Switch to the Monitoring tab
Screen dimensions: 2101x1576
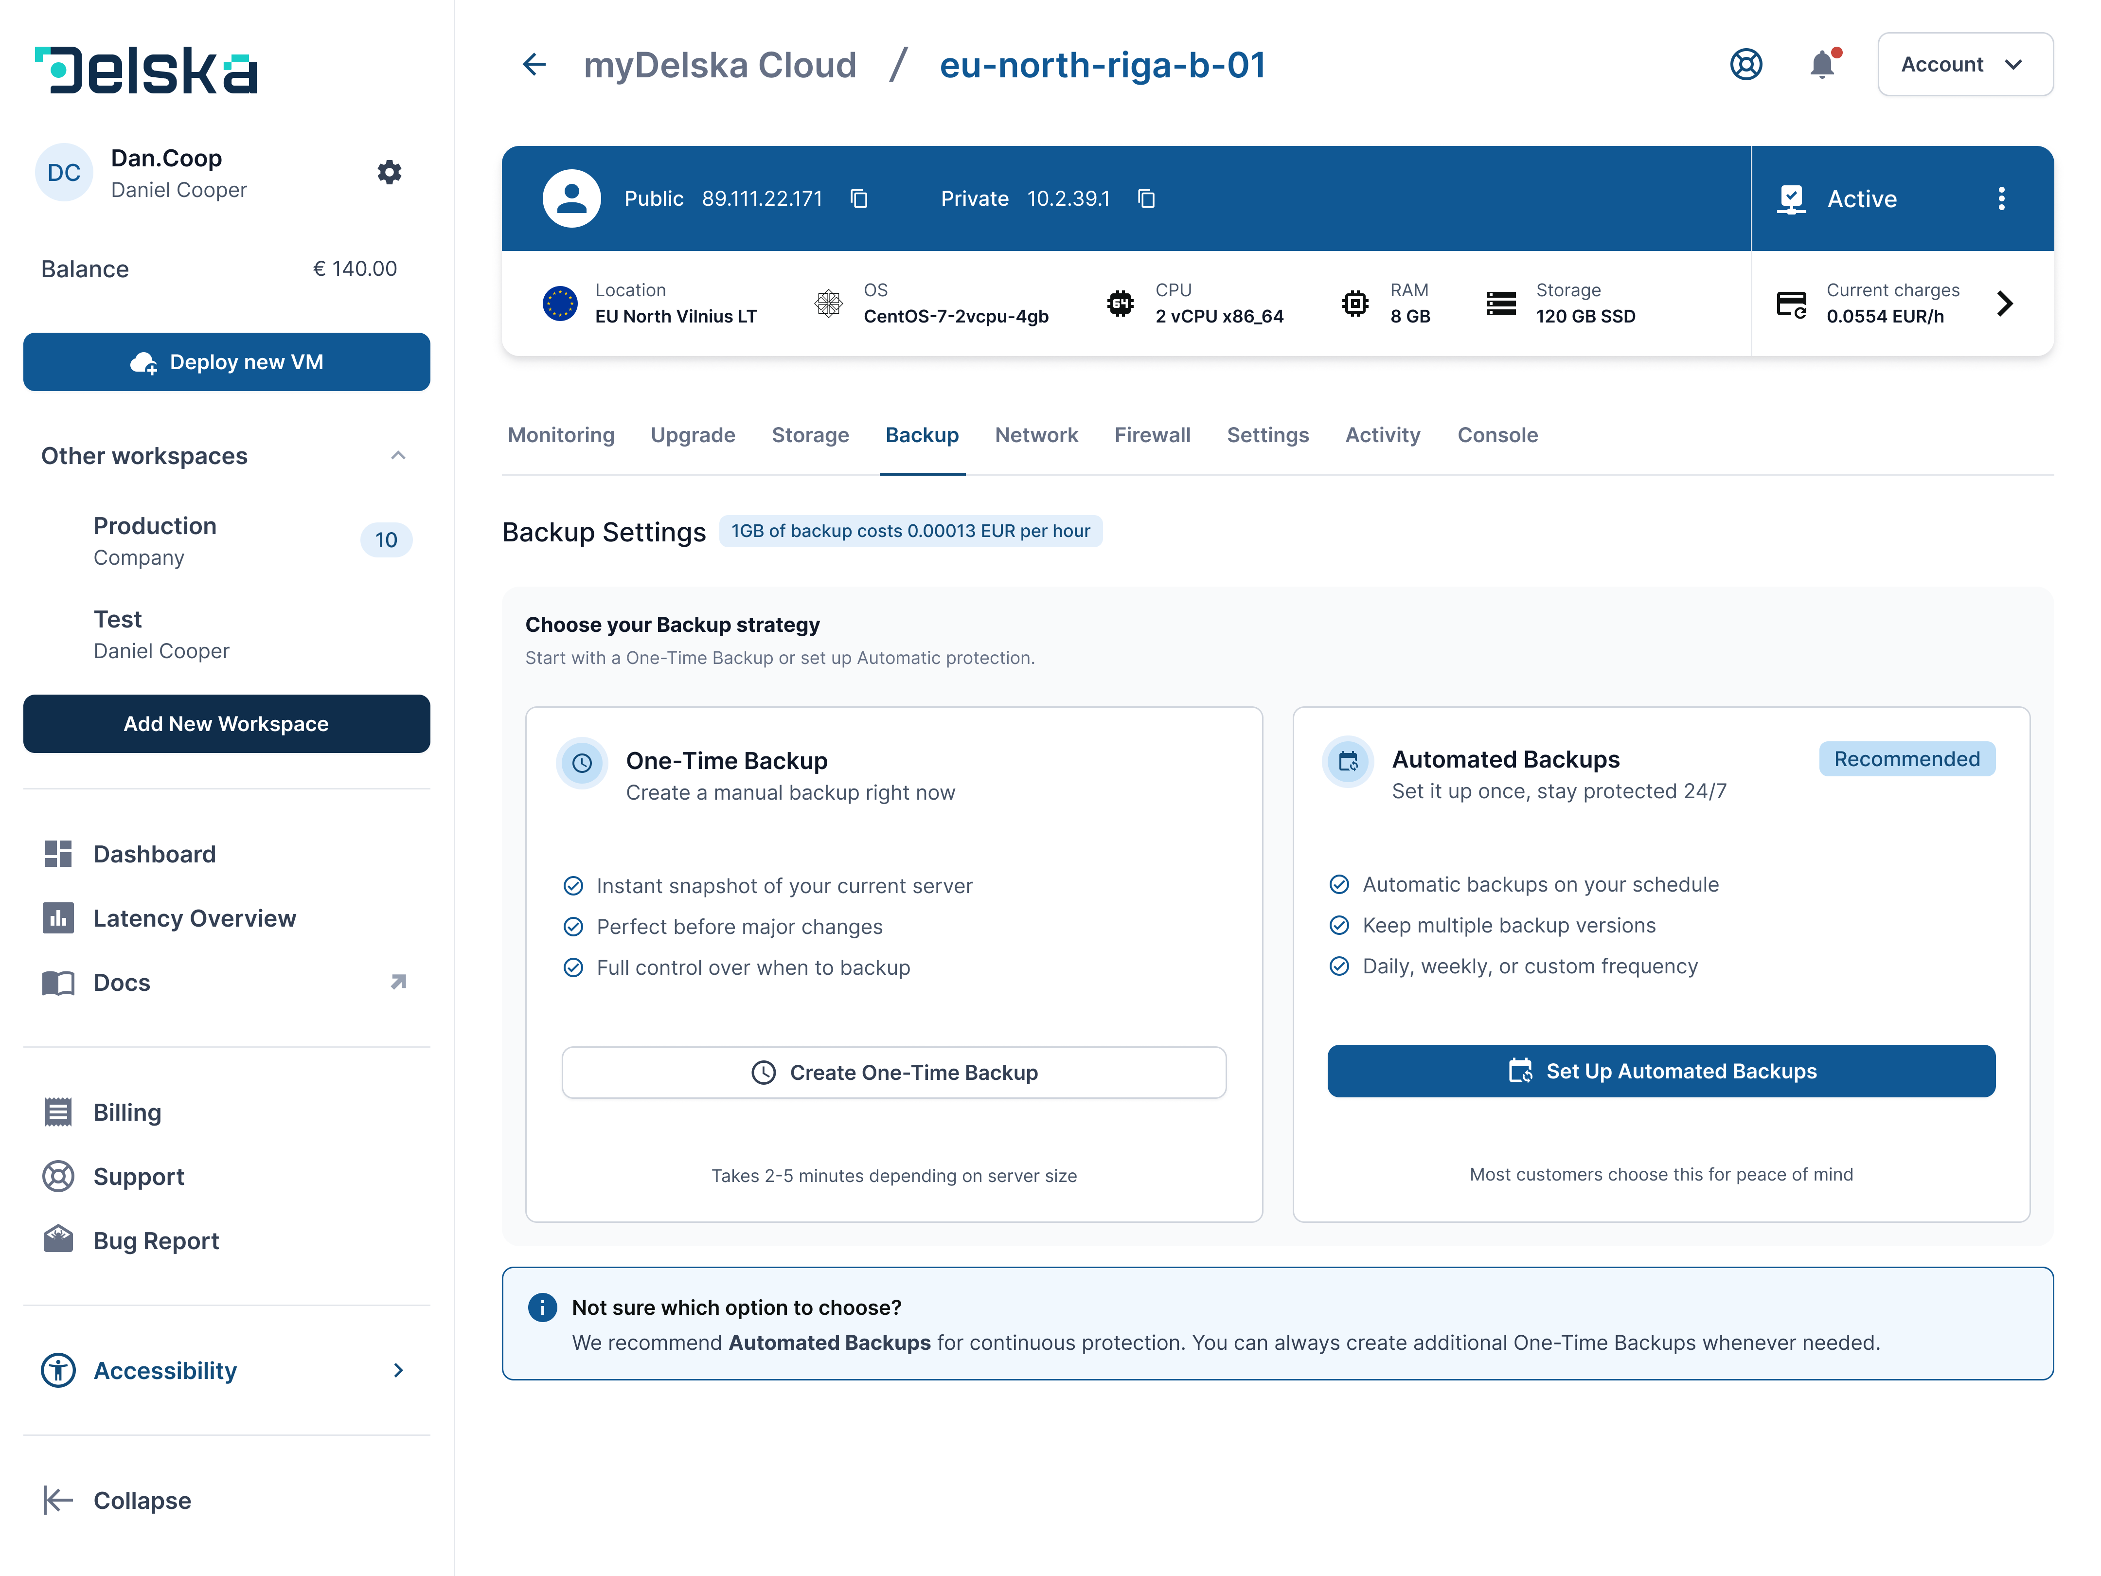(x=561, y=435)
